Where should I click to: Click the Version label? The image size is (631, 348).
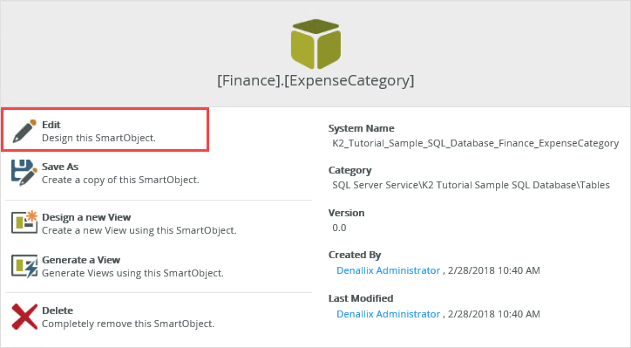click(347, 213)
